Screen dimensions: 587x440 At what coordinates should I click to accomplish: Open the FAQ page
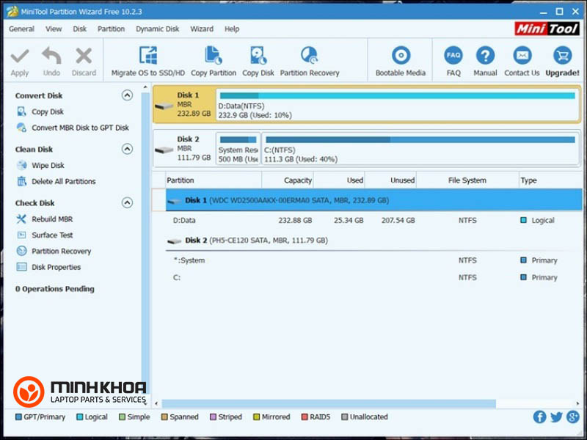pyautogui.click(x=453, y=61)
